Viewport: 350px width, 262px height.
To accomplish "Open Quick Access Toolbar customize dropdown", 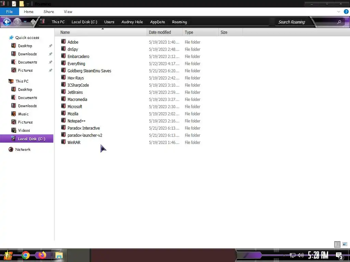I will coord(28,4).
